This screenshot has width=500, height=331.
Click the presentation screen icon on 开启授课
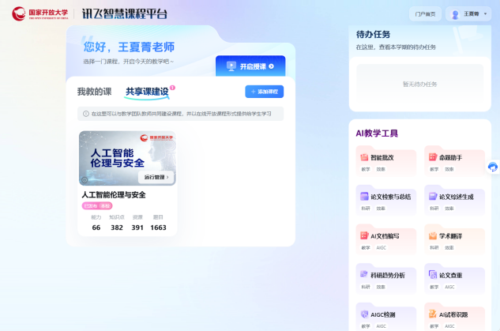[x=231, y=66]
